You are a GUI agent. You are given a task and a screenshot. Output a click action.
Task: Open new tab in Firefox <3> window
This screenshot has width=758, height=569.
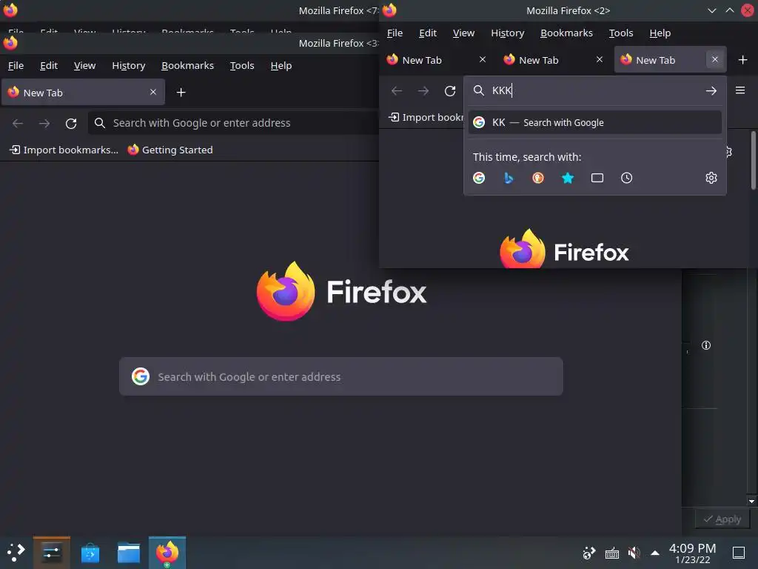pyautogui.click(x=181, y=93)
